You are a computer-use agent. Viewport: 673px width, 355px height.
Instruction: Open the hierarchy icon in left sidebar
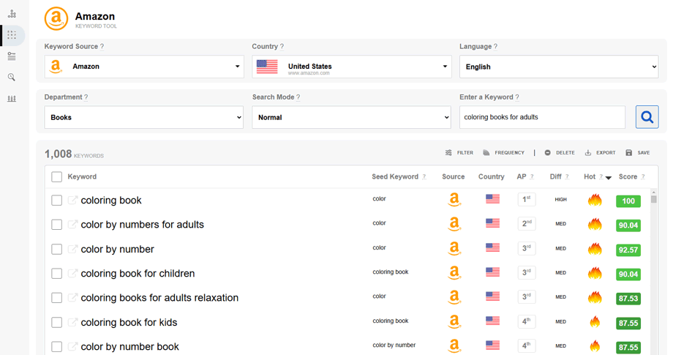coord(12,14)
